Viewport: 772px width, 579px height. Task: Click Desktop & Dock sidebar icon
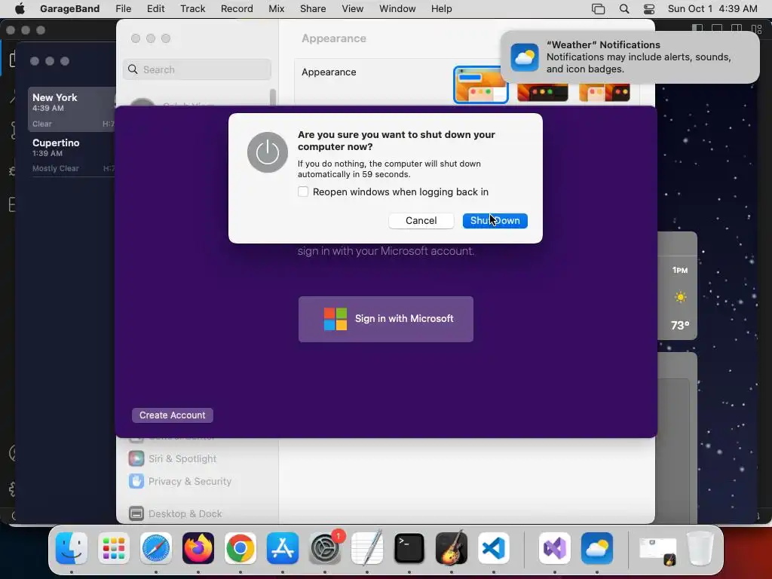click(136, 513)
